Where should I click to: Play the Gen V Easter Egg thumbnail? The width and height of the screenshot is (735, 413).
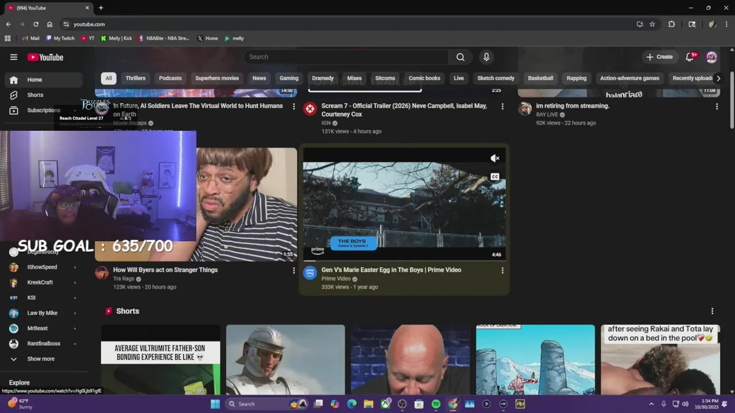[404, 204]
